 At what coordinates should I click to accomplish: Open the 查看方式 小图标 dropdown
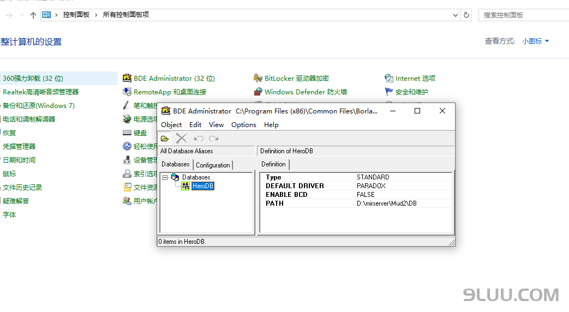point(535,41)
